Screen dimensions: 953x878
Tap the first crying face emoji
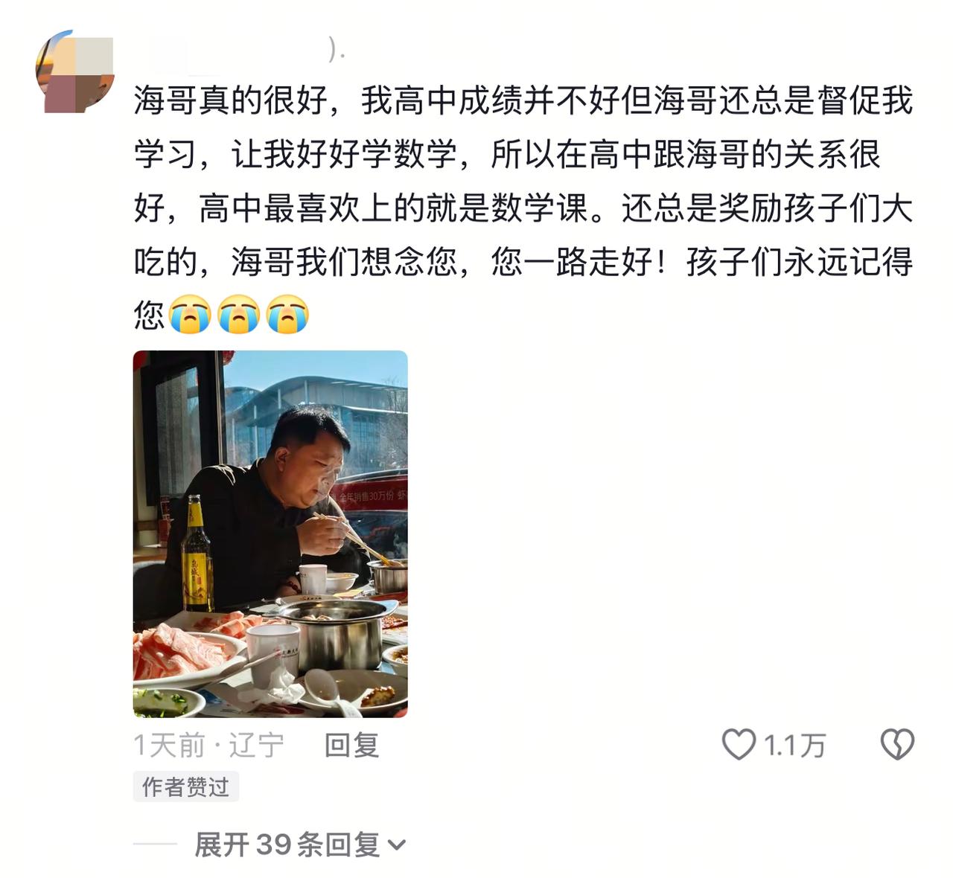click(x=190, y=314)
